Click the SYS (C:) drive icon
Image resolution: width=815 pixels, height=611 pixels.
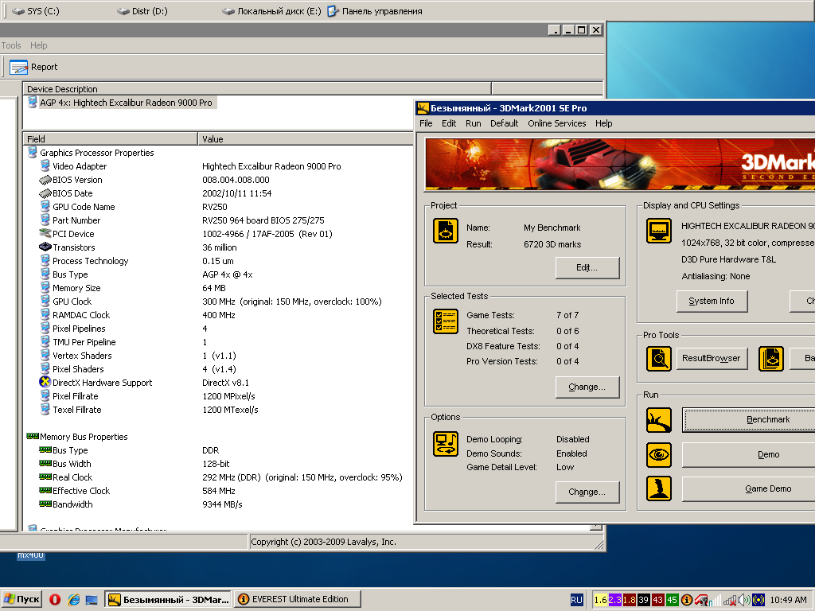(x=18, y=11)
